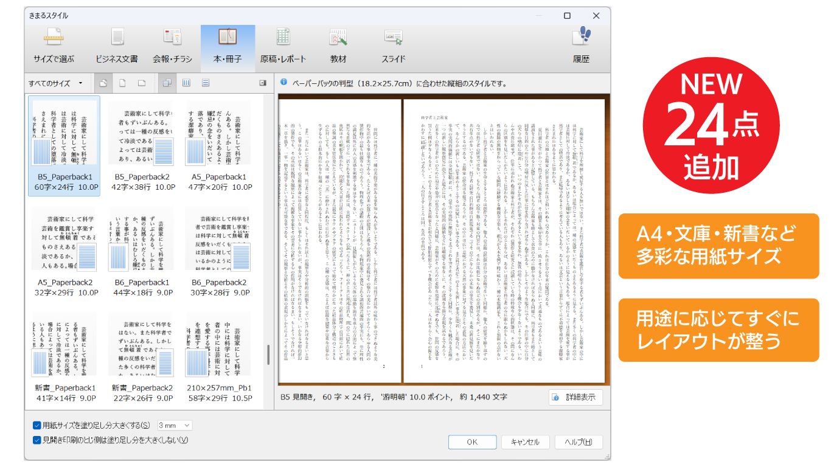
Task: Confirm the style with OK
Action: 472,442
